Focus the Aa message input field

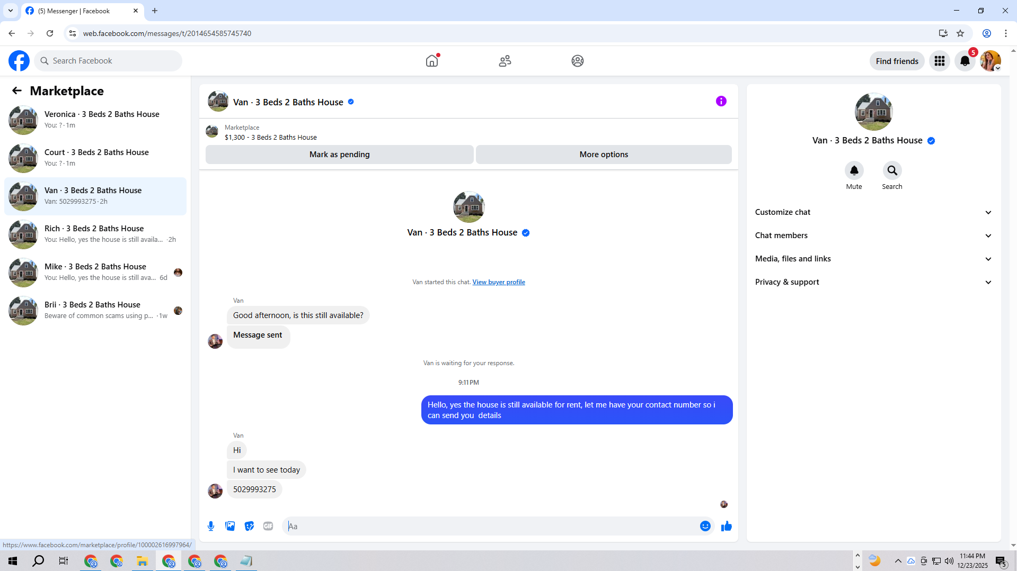point(490,526)
